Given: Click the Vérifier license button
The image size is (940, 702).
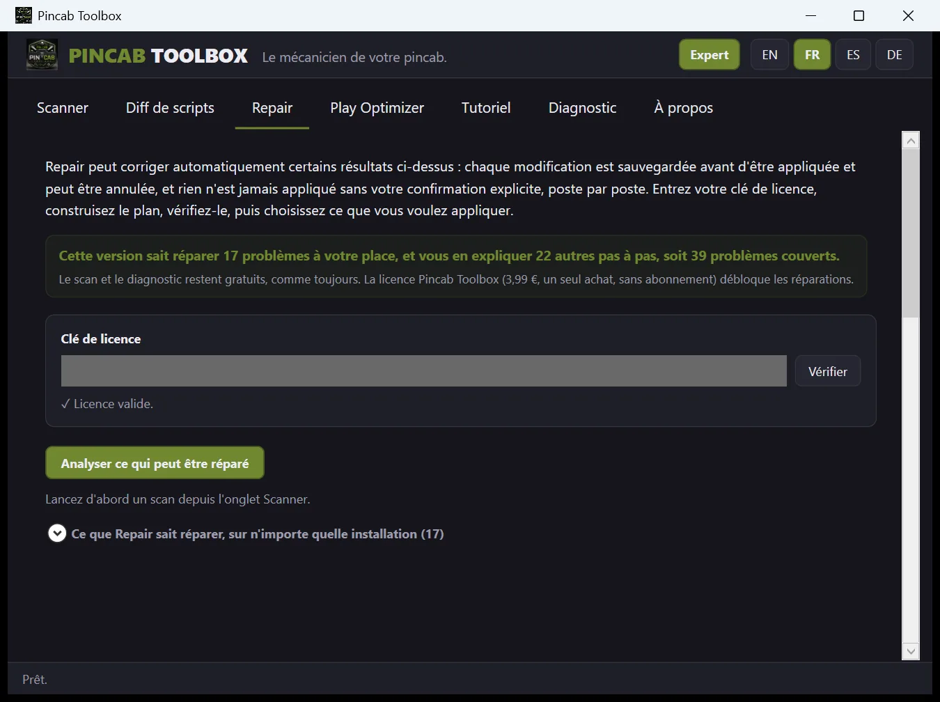Looking at the screenshot, I should pyautogui.click(x=827, y=371).
